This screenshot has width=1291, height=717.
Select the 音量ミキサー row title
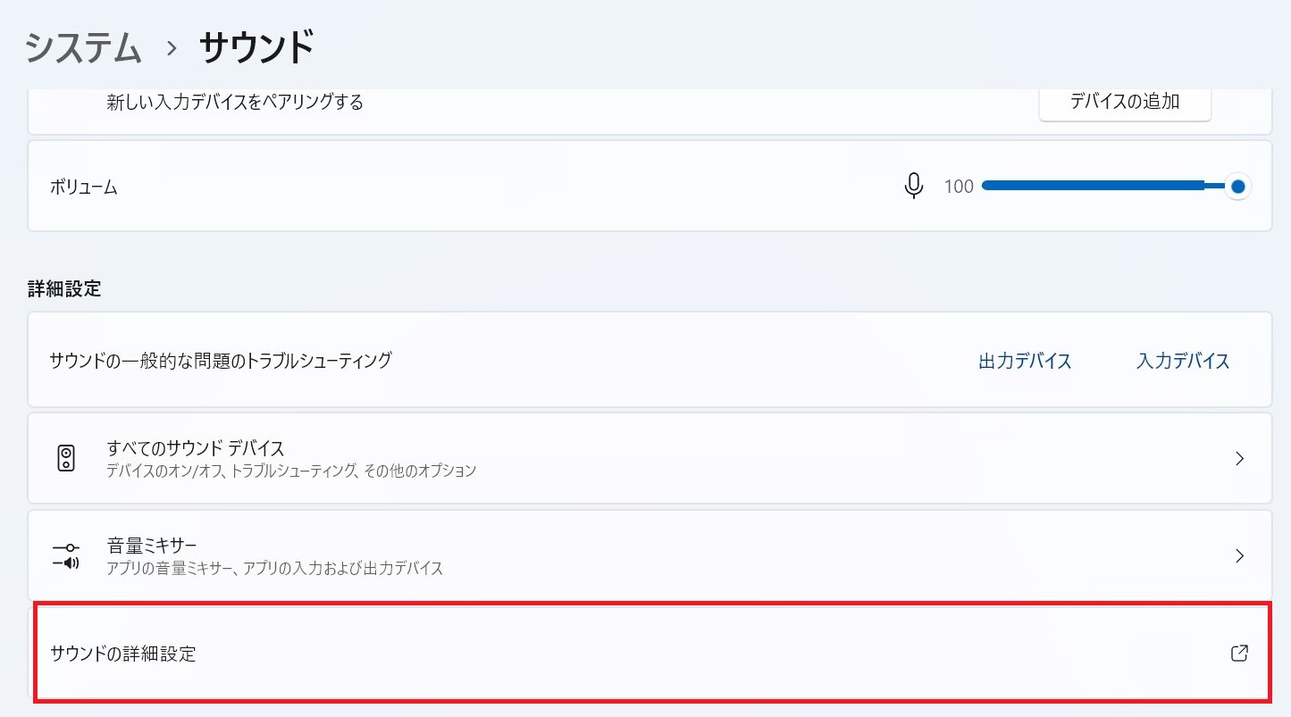(152, 545)
